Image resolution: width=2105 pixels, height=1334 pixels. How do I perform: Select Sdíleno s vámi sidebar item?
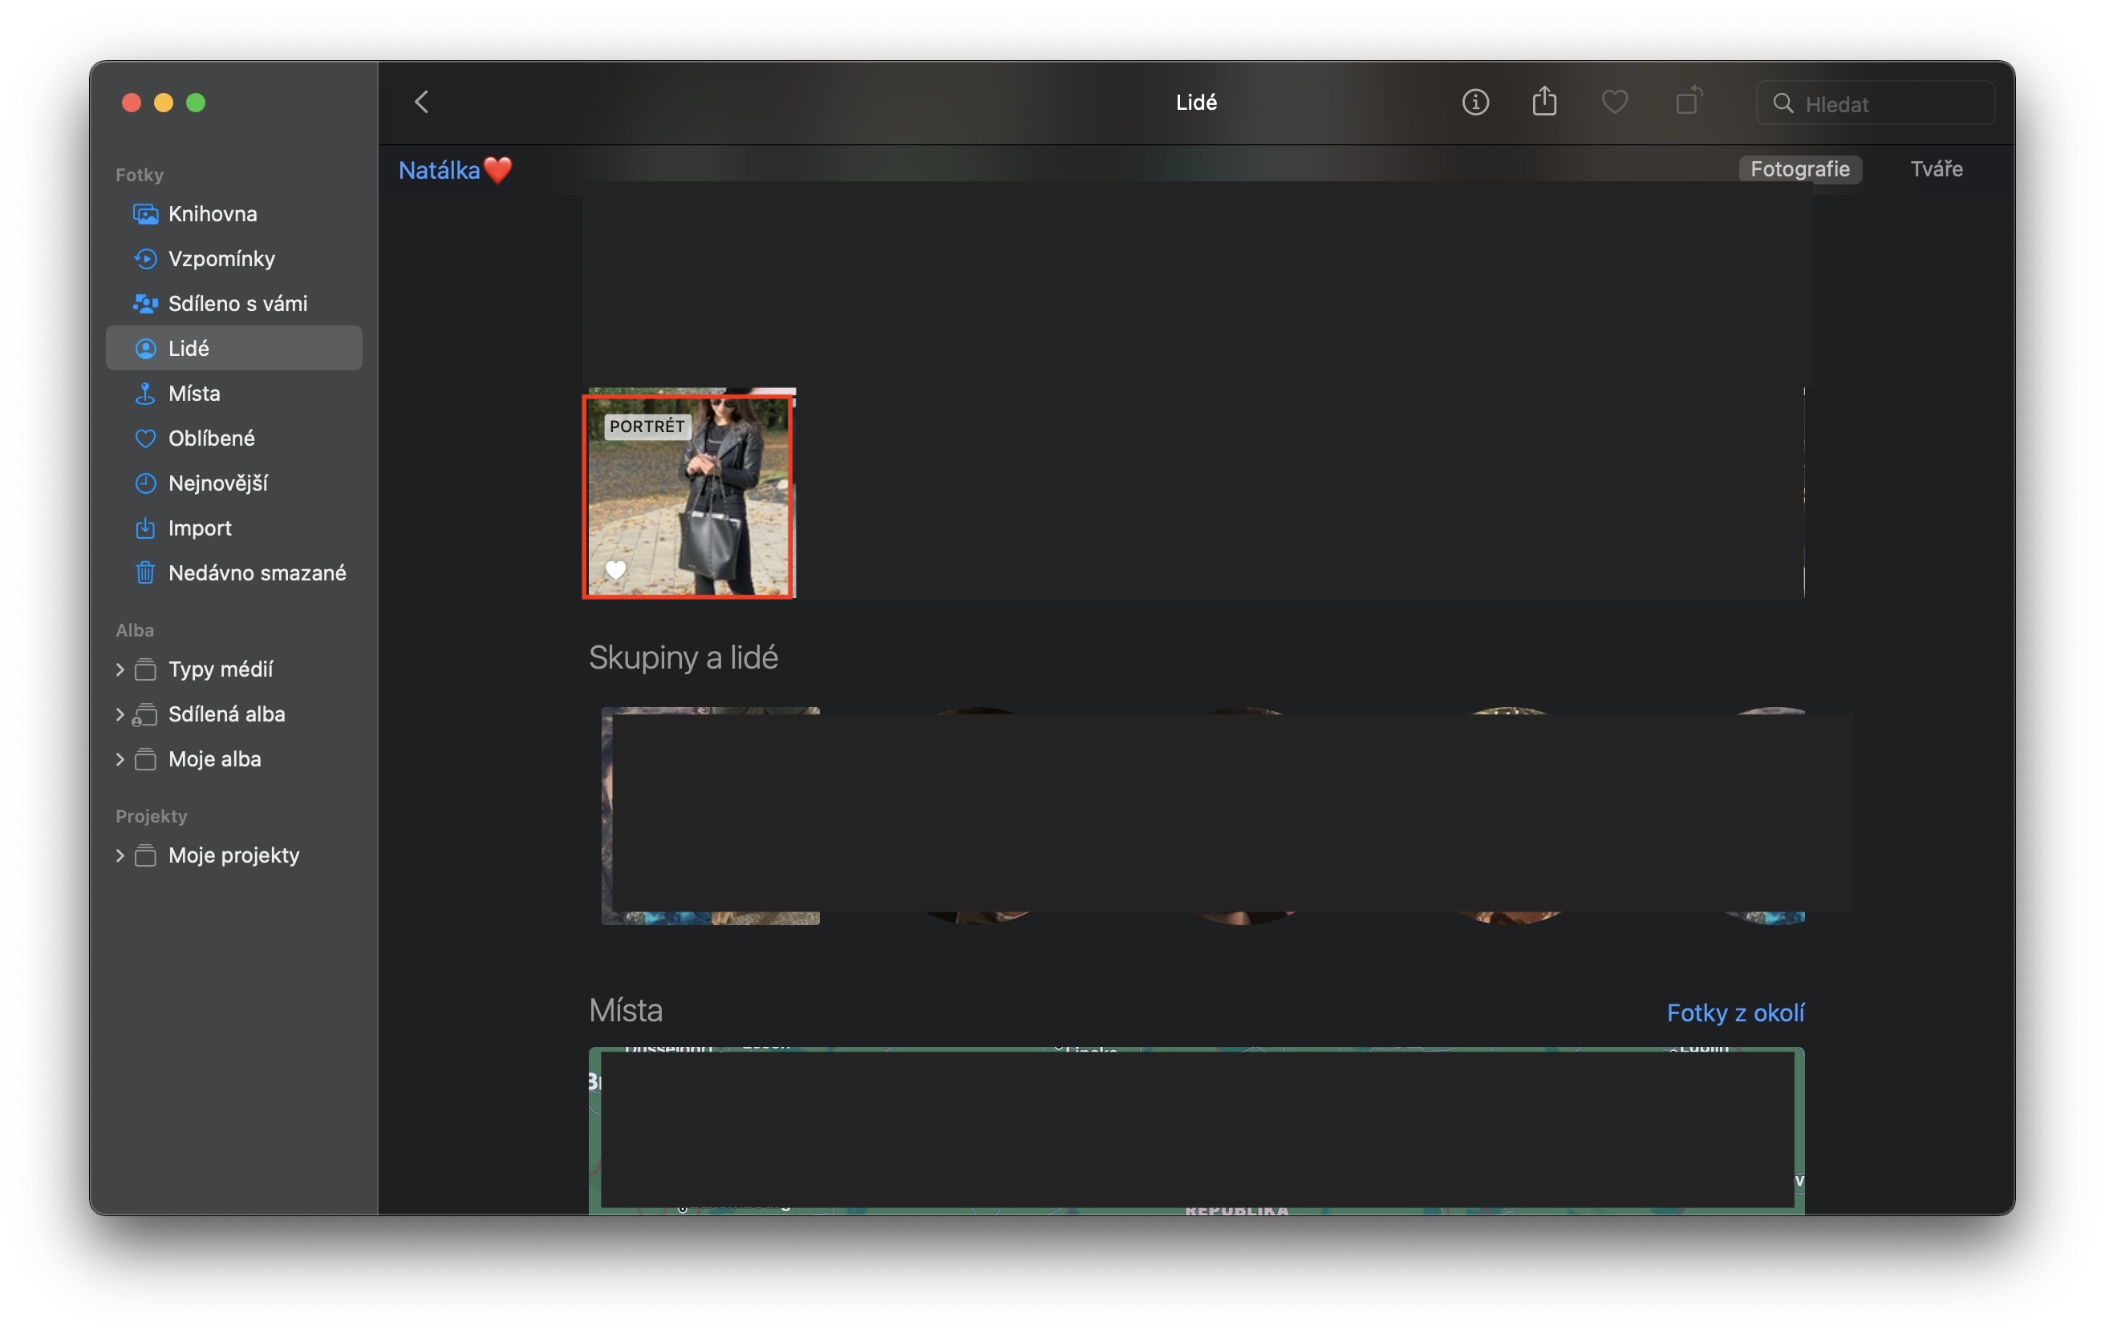(x=237, y=303)
